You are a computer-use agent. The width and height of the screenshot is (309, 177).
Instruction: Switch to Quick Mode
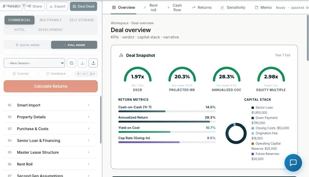coord(28,45)
